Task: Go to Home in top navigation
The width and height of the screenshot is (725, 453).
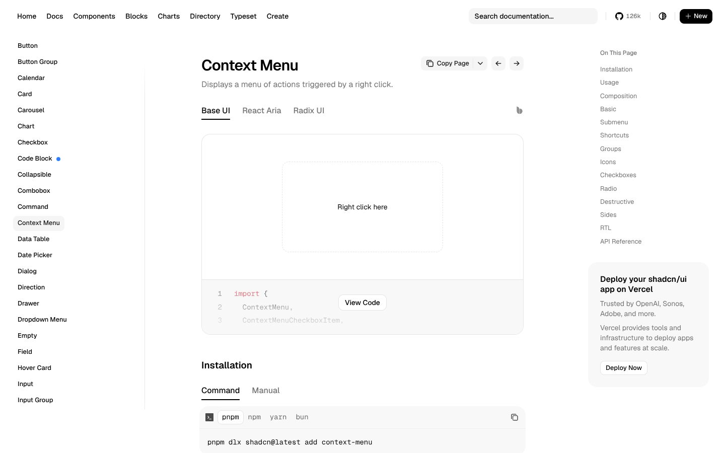Action: point(27,16)
